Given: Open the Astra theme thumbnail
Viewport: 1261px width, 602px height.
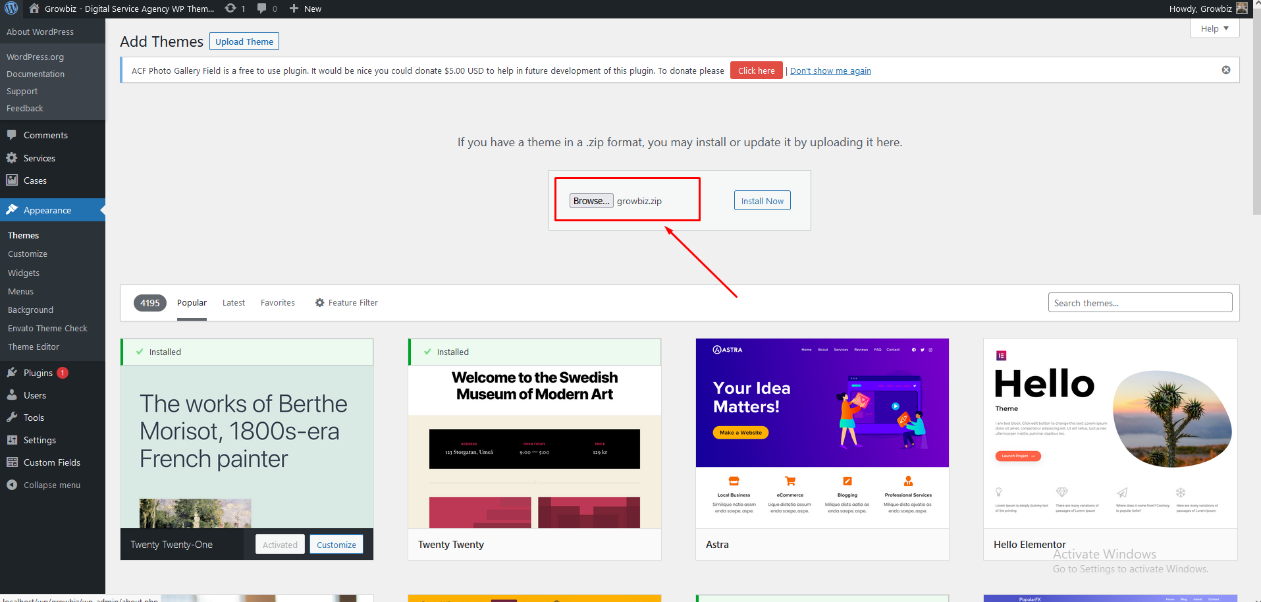Looking at the screenshot, I should 822,433.
